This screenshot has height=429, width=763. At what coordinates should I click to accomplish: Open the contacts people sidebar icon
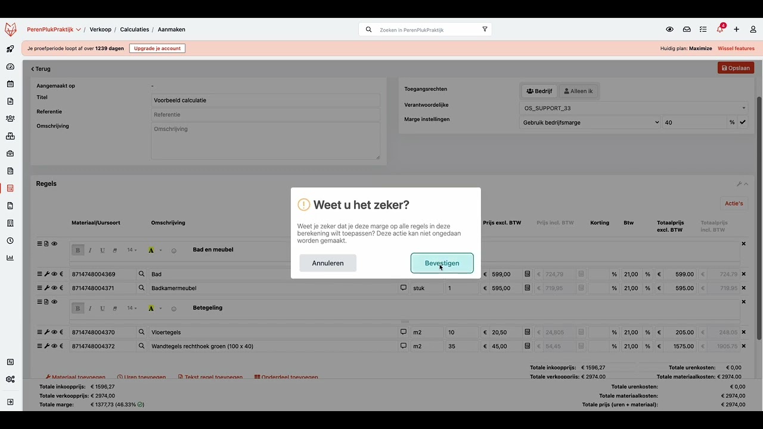point(10,119)
